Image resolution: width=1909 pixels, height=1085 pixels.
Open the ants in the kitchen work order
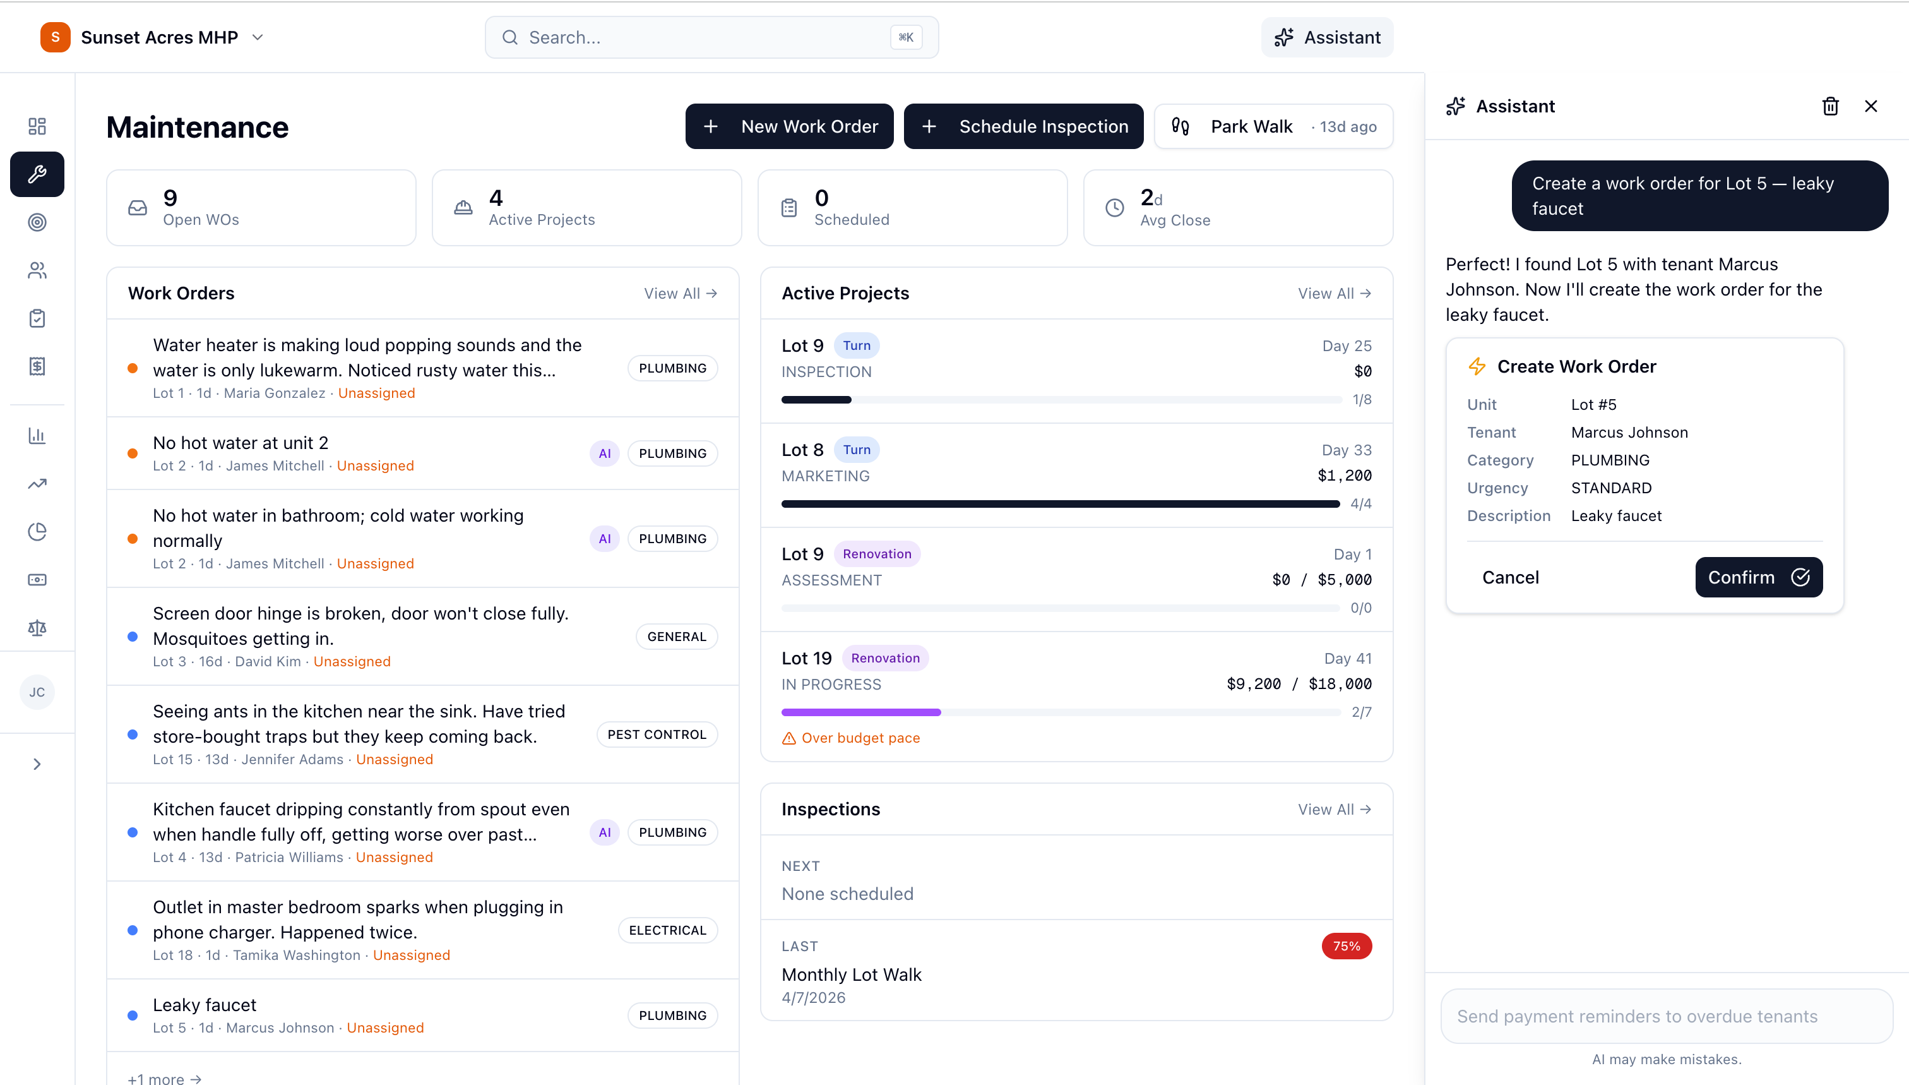423,734
